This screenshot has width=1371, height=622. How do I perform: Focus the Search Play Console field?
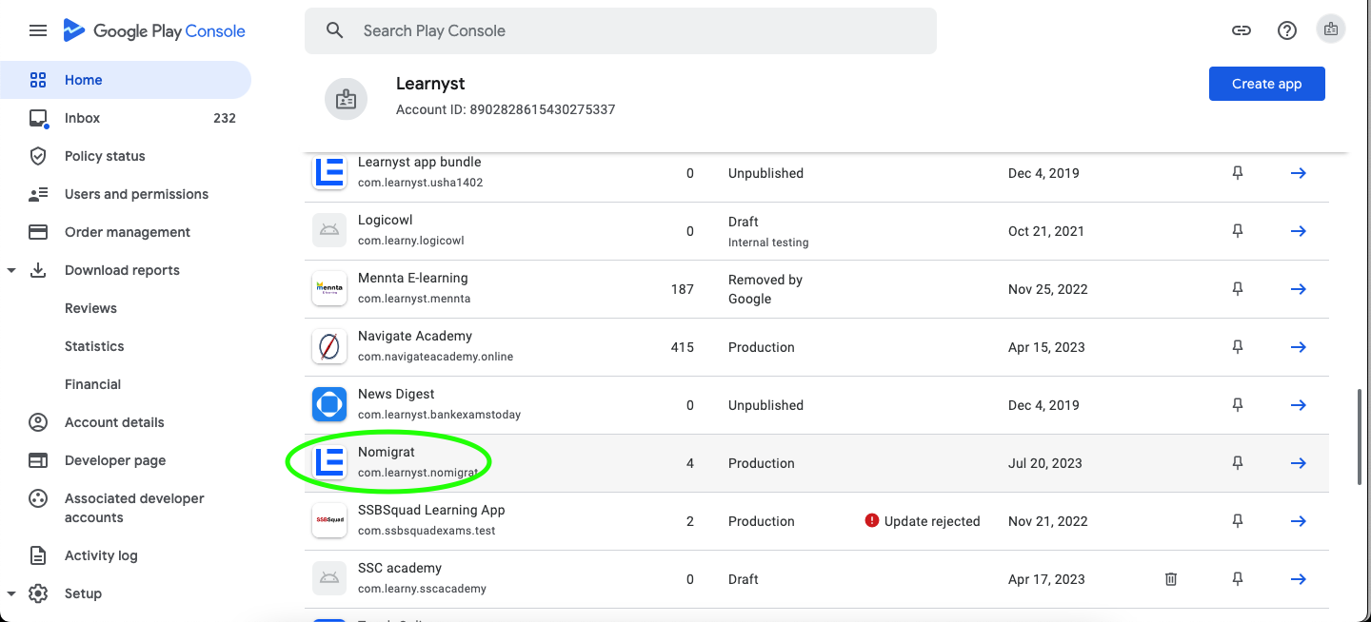(621, 30)
